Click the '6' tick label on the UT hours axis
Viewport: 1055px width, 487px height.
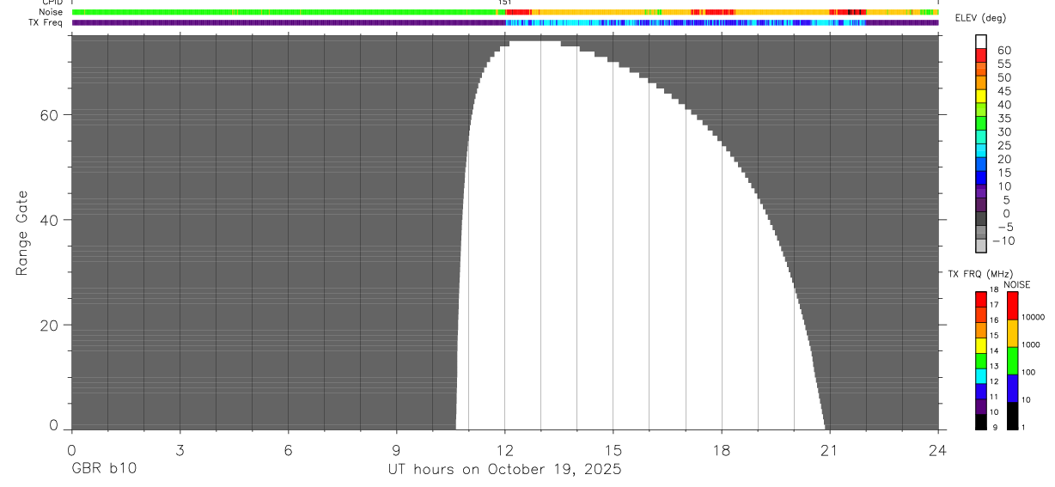pos(288,449)
